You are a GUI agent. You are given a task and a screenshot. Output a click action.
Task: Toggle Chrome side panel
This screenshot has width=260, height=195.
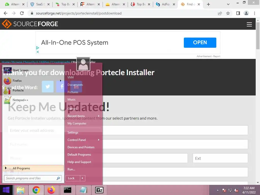coord(238,13)
